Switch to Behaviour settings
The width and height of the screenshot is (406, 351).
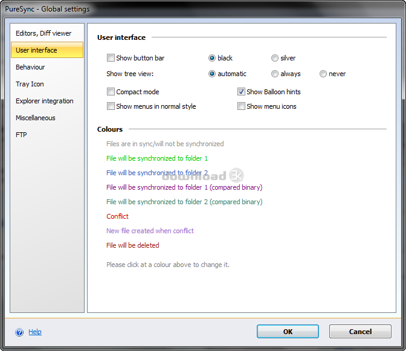coord(30,67)
